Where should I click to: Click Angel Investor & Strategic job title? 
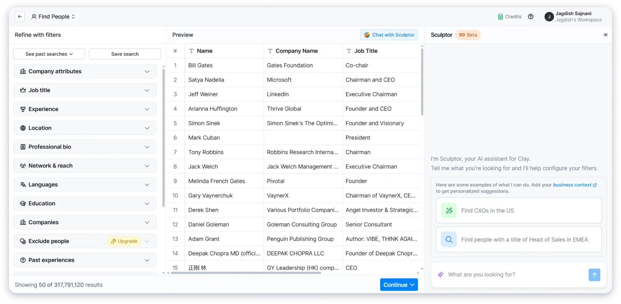(381, 210)
